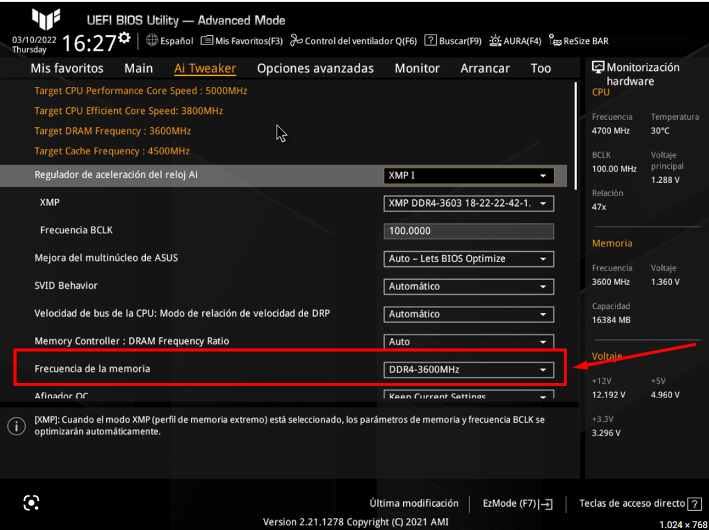Click the Relación 47x value
Viewport: 709px width, 530px height.
tap(599, 207)
